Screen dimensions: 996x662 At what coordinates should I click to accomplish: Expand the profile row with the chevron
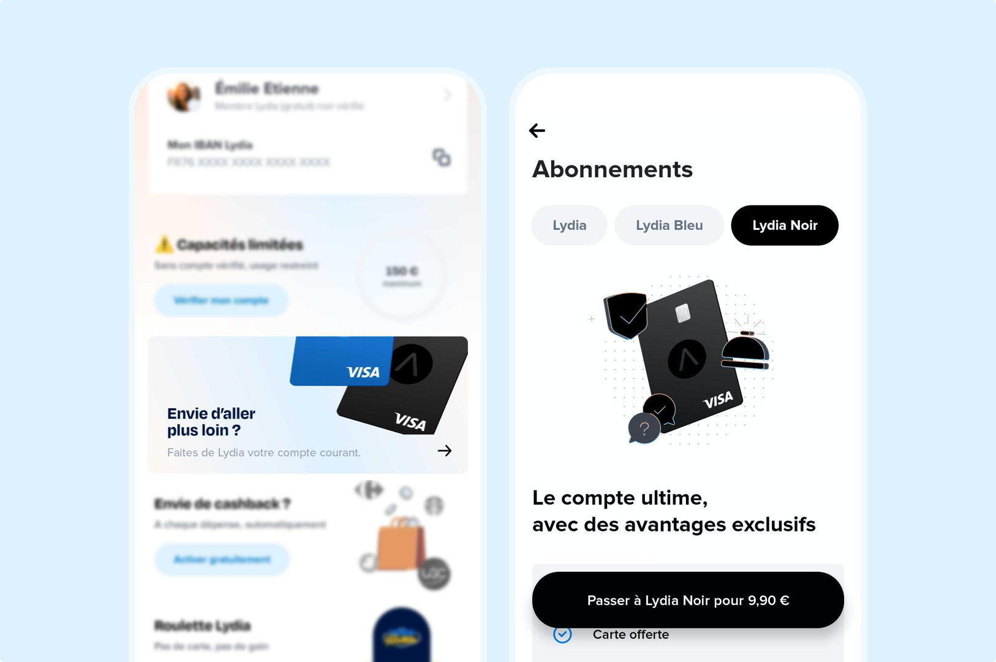pos(447,95)
